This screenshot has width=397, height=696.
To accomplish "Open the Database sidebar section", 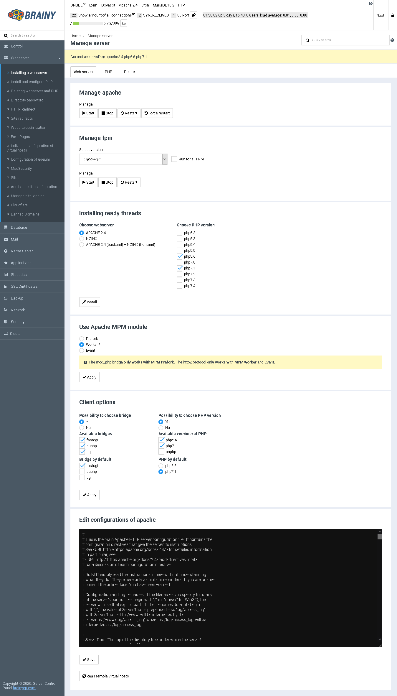I will [32, 228].
